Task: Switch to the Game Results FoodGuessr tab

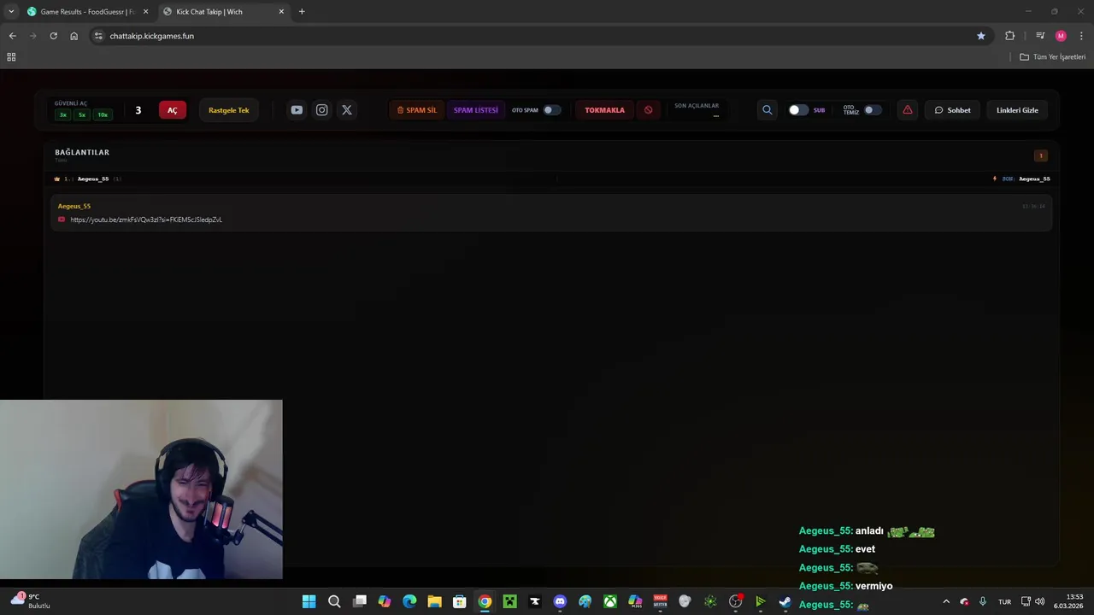Action: pos(88,12)
